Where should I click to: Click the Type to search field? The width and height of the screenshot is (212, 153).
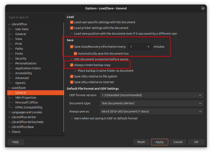[36, 17]
